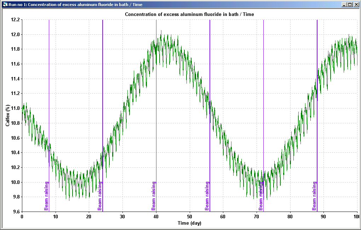Maximize the Run no 1 chart window
This screenshot has width=361, height=230.
(x=350, y=4)
